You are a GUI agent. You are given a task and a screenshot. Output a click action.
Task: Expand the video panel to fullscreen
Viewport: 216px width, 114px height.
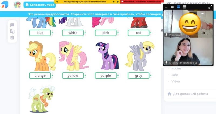click(210, 7)
